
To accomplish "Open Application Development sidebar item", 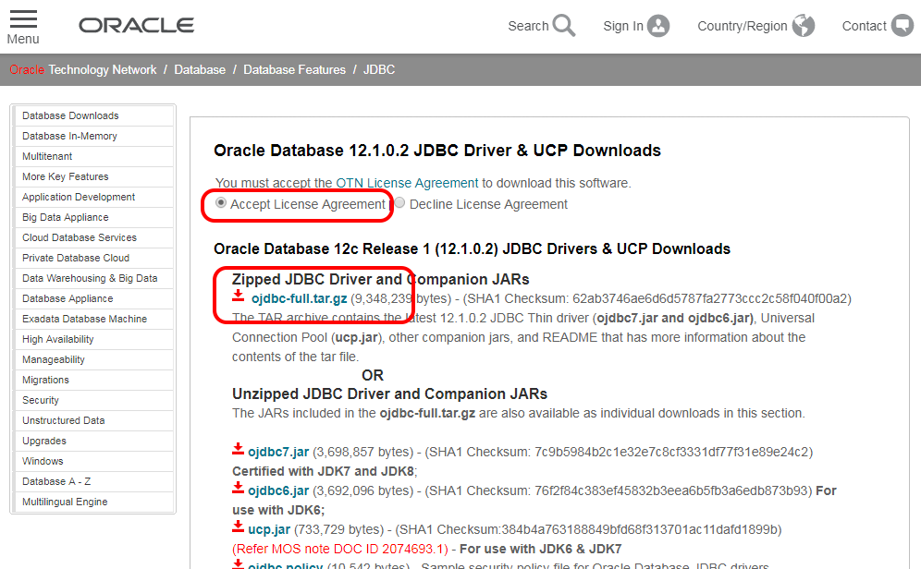I will pos(94,197).
